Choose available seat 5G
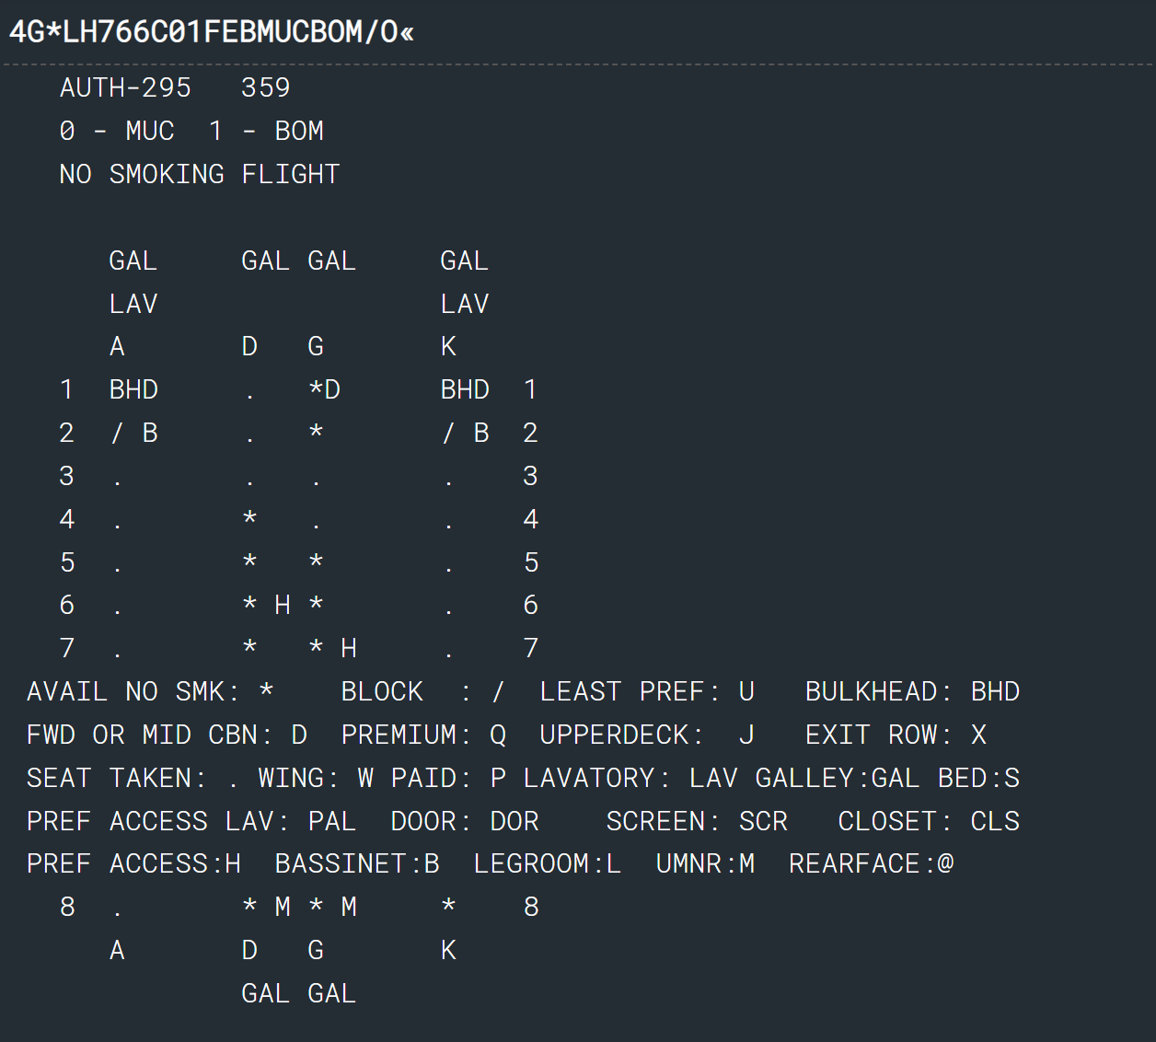Screen dimensions: 1156x1042 (316, 562)
